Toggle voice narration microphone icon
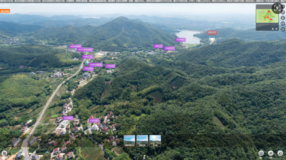Screen dimensions: 286x160 point(283,18)
